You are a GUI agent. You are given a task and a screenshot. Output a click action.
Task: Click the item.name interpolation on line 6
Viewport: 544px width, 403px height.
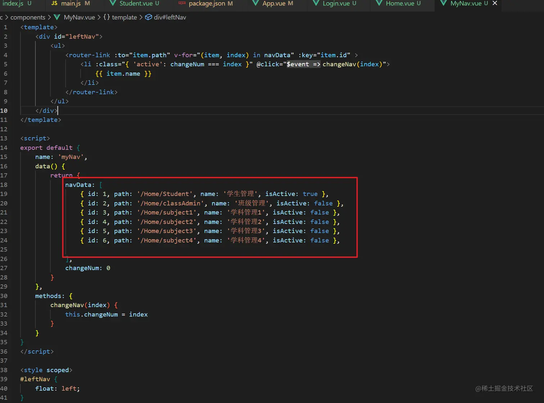[x=123, y=74]
